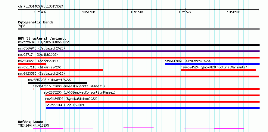
Task: Click the nsv6560945 Sedlazeck2020 label
Action: tap(42, 48)
